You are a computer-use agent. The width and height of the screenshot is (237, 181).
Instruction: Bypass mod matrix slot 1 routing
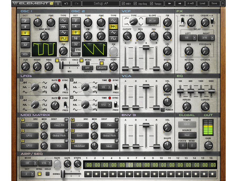point(66,120)
